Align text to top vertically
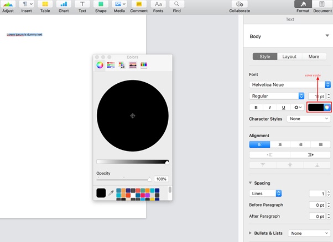The width and height of the screenshot is (333, 242). click(263, 165)
